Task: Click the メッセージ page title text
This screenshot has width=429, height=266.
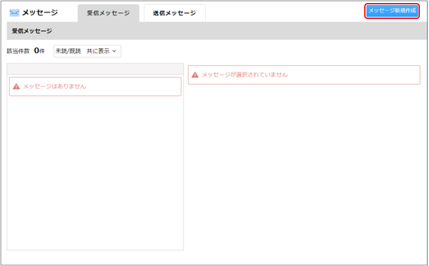Action: (x=40, y=13)
